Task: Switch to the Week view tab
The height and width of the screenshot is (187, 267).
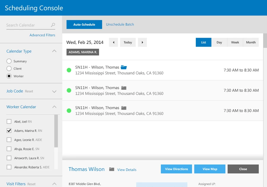Action: pos(235,42)
